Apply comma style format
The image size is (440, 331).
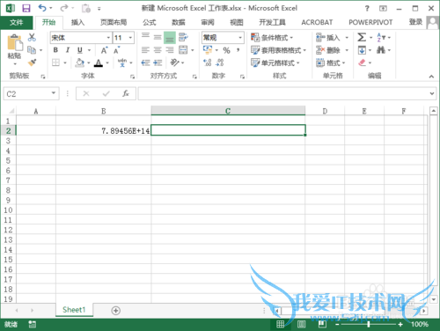tap(238, 50)
